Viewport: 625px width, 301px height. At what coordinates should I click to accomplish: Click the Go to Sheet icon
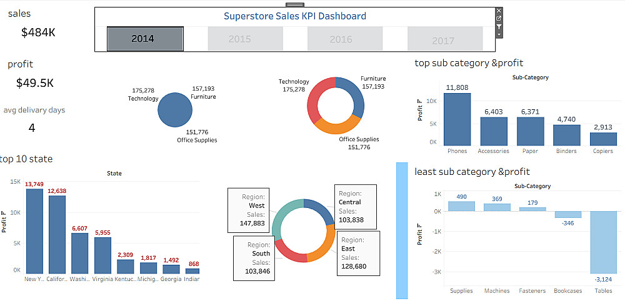coord(499,18)
